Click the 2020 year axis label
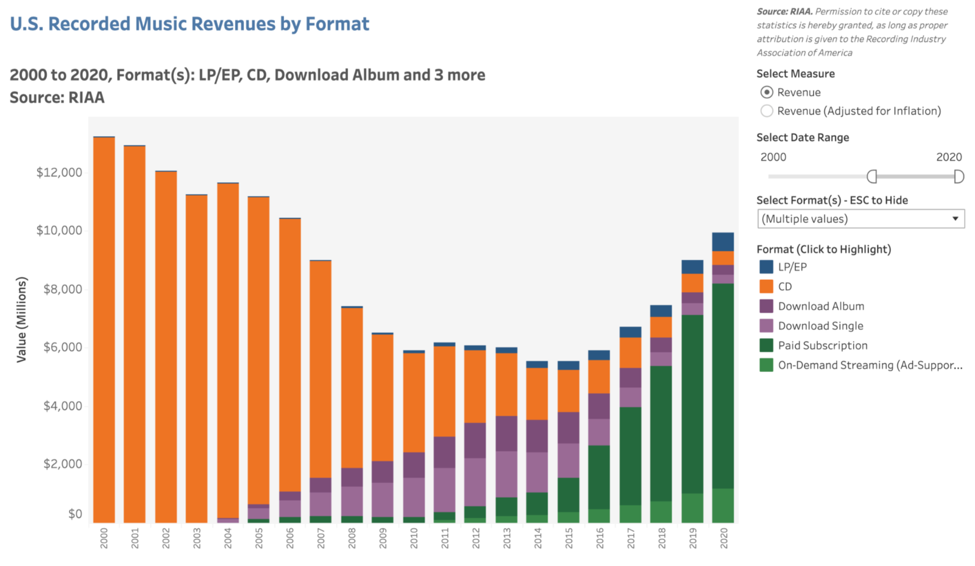Image resolution: width=975 pixels, height=566 pixels. coord(723,539)
